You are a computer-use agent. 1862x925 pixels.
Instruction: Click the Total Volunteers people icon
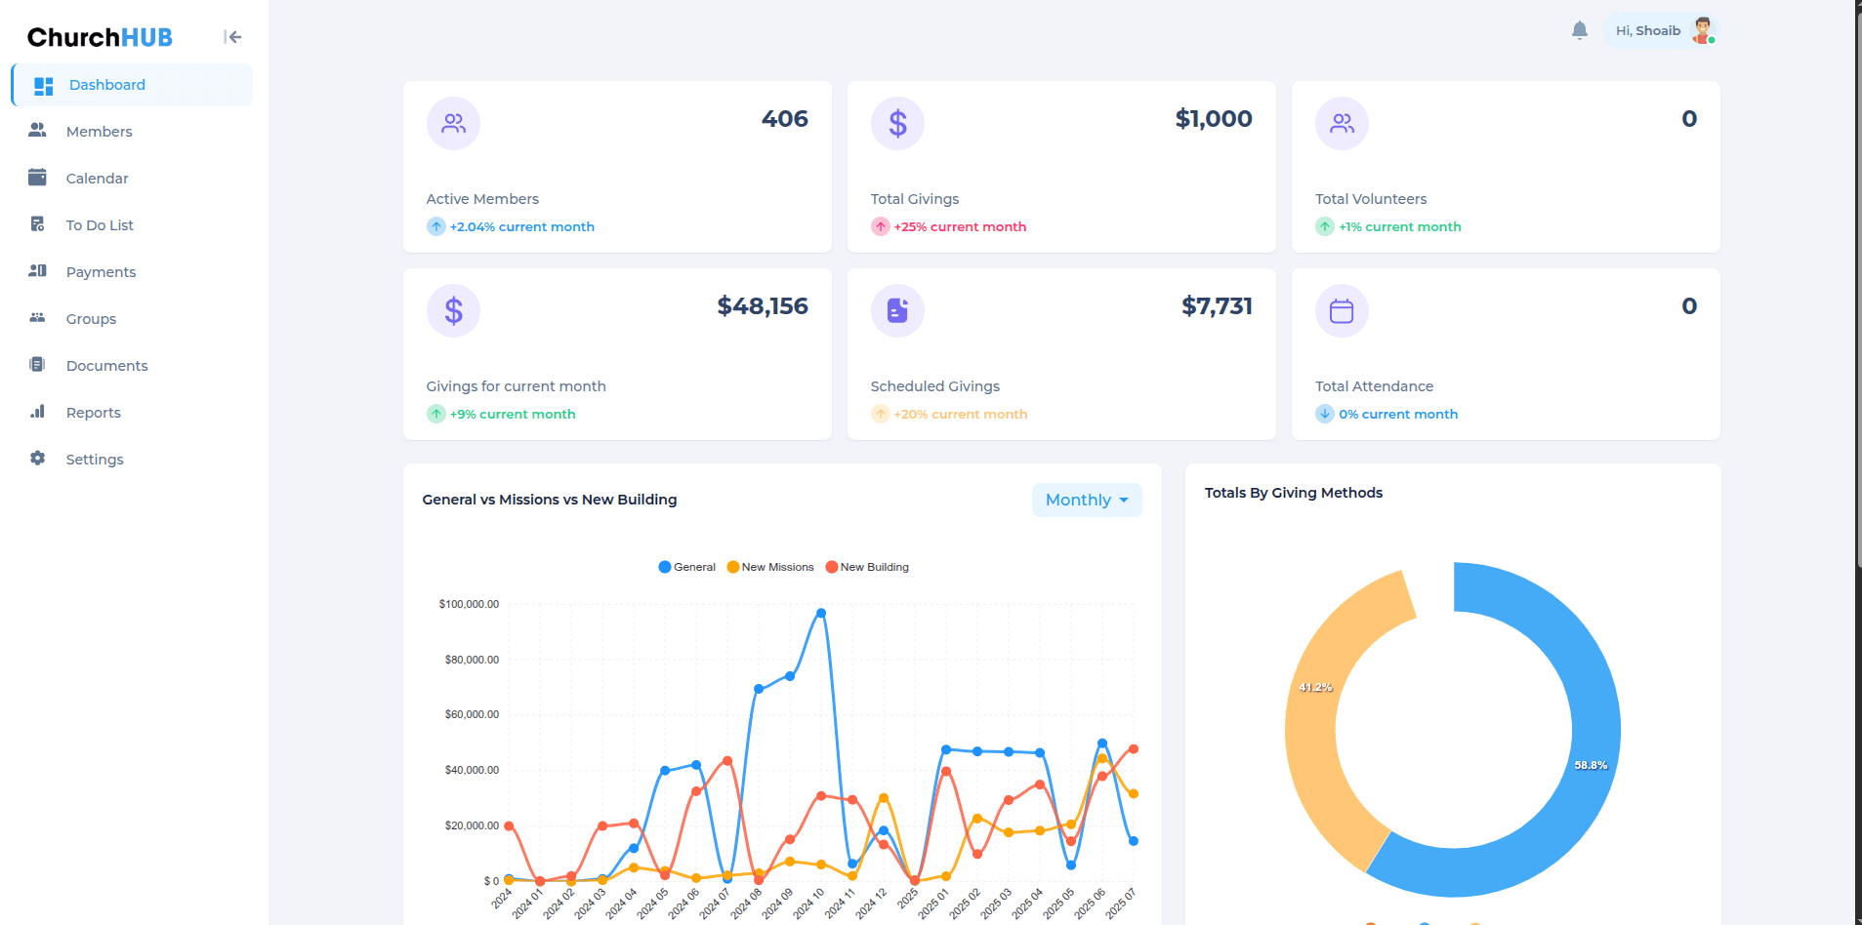point(1342,123)
